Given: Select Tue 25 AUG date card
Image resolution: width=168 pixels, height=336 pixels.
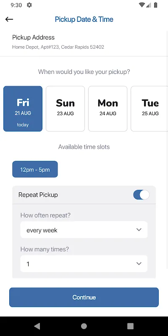Looking at the screenshot, I should [150, 109].
